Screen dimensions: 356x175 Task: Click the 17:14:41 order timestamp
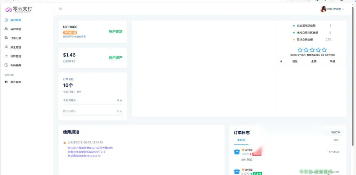point(334,152)
